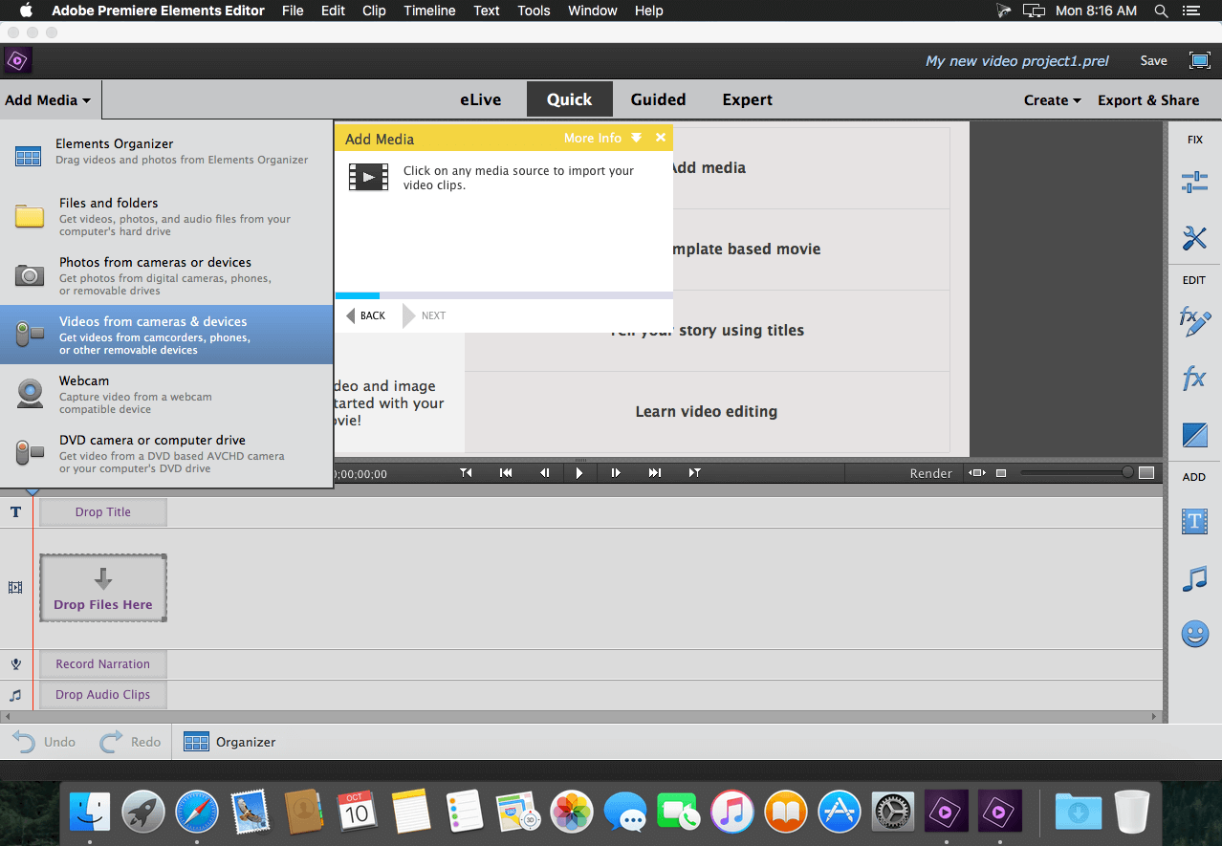Collapse the More Info arrow in hint
This screenshot has width=1222, height=846.
[637, 138]
